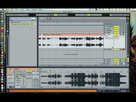
Task: Toggle the yellow Key Map Mode switch
Action: (x=110, y=15)
